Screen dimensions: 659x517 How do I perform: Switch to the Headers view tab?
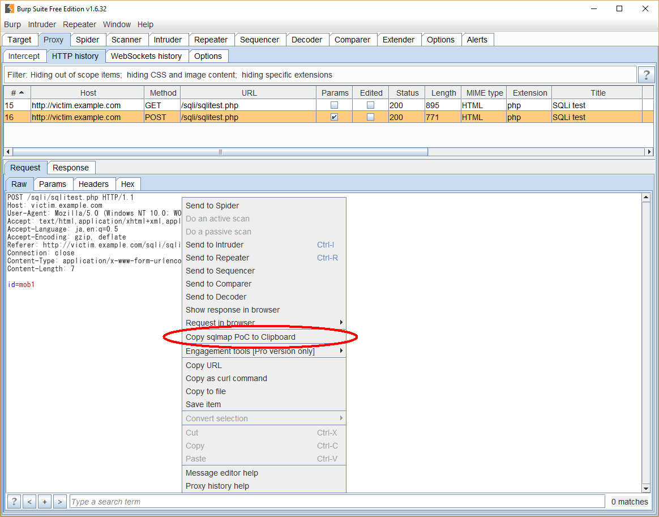(93, 184)
